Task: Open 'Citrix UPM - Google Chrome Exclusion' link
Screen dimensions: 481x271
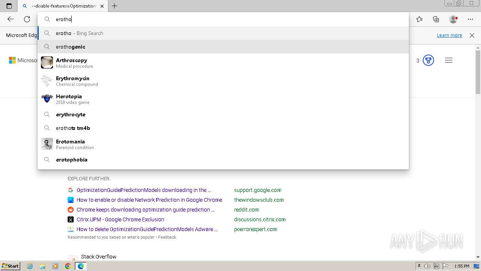Action: pos(120,219)
